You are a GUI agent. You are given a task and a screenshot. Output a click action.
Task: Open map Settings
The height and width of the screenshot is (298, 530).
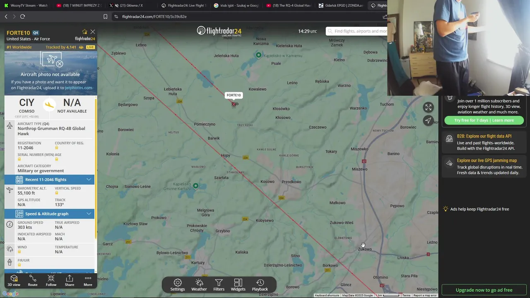coord(178,285)
